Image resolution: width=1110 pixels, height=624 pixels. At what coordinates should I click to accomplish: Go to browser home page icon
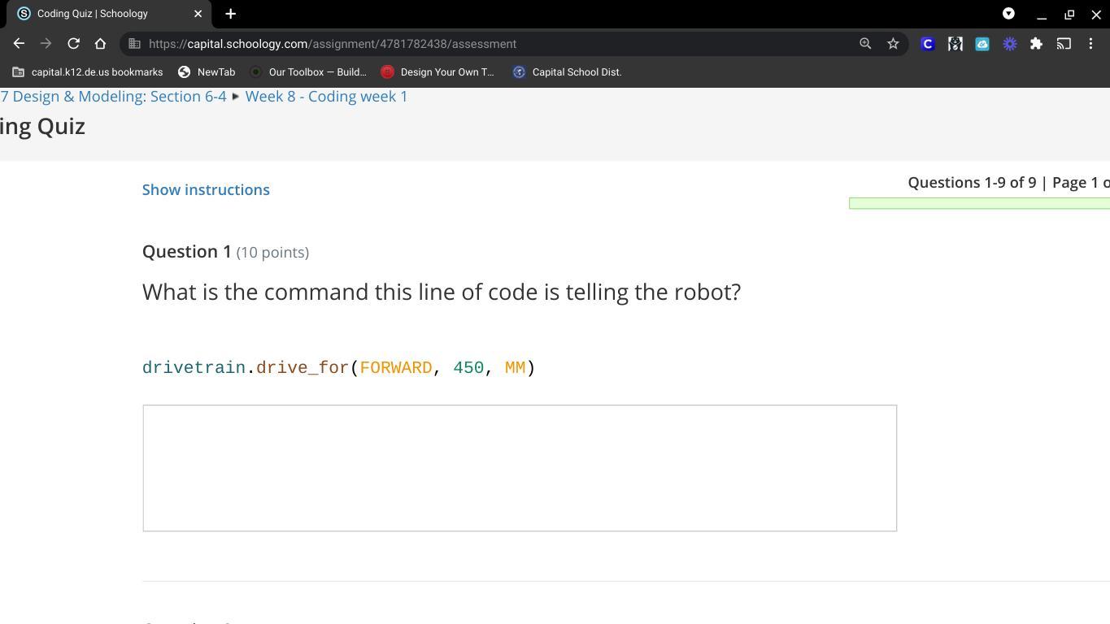pos(100,44)
